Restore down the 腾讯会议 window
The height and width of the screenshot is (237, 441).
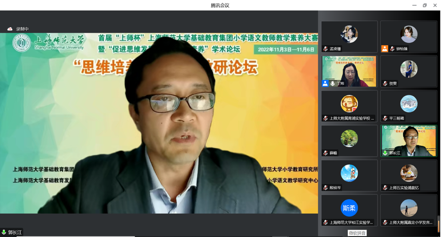pyautogui.click(x=425, y=5)
